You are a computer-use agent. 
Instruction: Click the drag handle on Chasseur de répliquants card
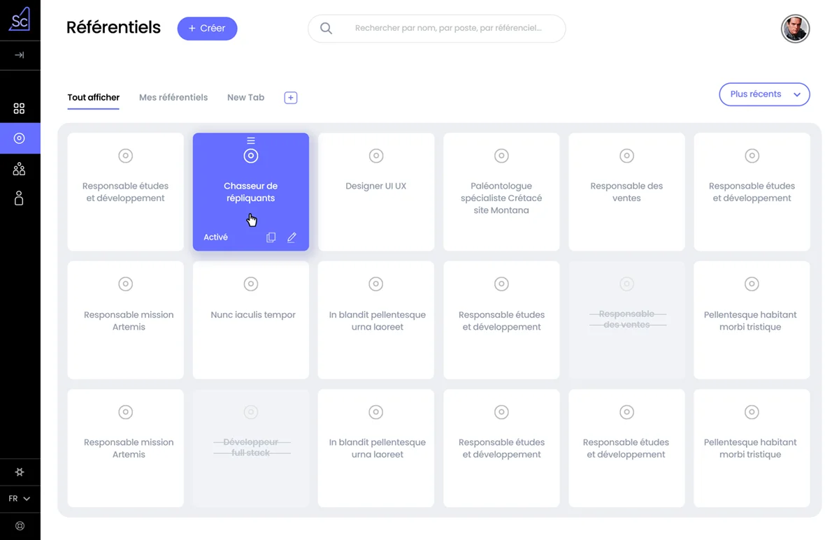click(x=251, y=140)
